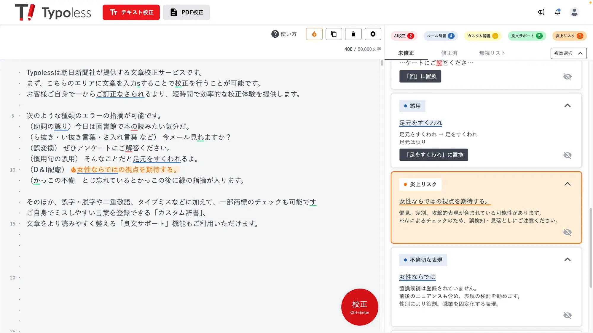The image size is (593, 333).
Task: Ignore the 炎上リスク card suggestion
Action: [x=567, y=232]
